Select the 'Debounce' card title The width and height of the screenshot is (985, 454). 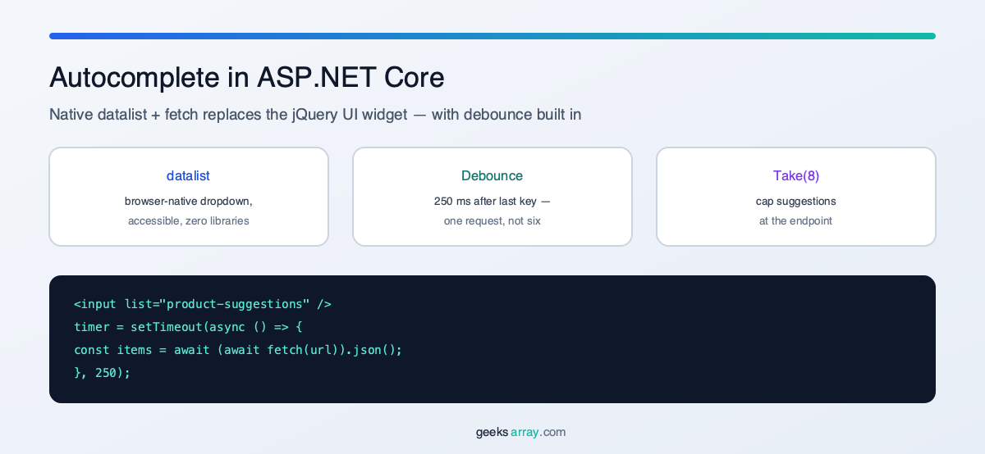tap(492, 175)
